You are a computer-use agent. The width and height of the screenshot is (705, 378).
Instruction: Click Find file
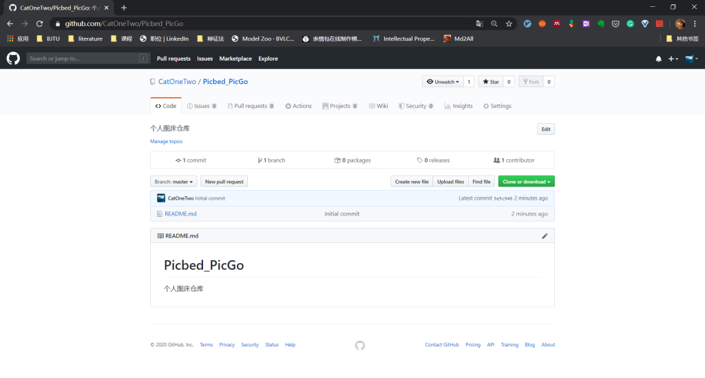481,182
